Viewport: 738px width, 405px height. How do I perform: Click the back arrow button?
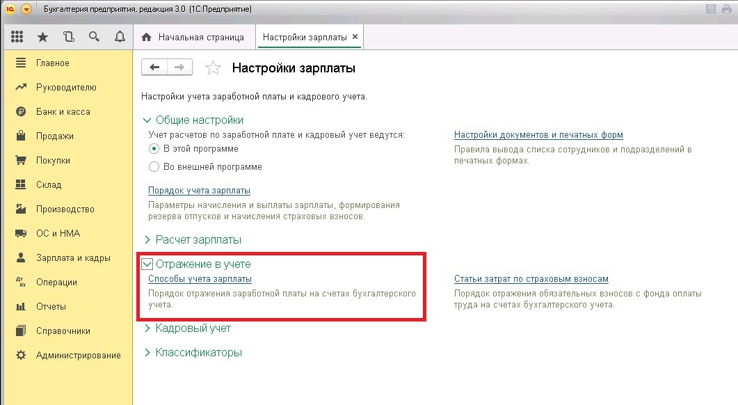154,67
